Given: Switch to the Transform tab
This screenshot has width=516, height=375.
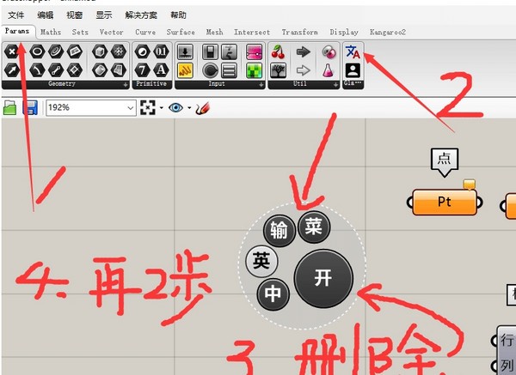Looking at the screenshot, I should tap(300, 33).
